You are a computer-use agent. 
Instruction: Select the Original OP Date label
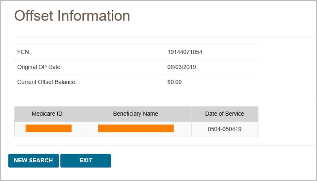[x=39, y=67]
